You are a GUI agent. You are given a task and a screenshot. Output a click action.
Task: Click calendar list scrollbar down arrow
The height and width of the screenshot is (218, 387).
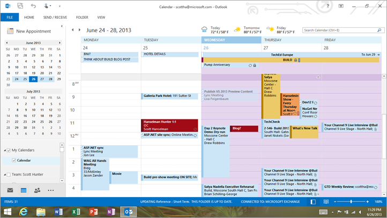pos(62,181)
